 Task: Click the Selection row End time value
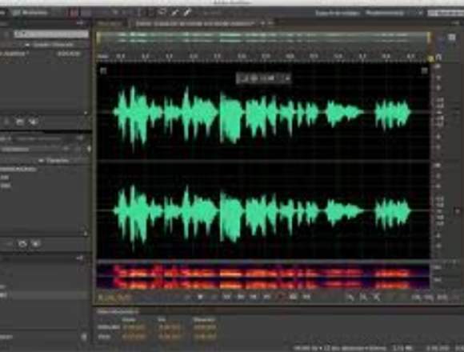coord(169,328)
